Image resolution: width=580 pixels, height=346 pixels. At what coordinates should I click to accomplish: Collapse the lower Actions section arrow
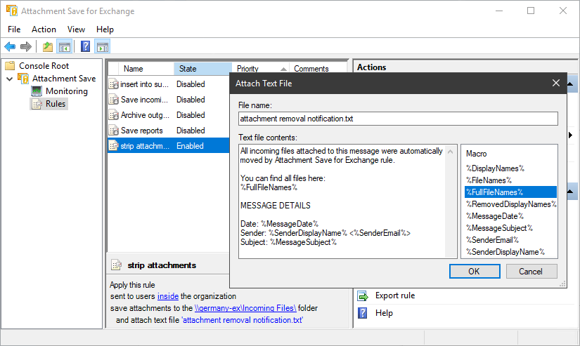click(570, 192)
